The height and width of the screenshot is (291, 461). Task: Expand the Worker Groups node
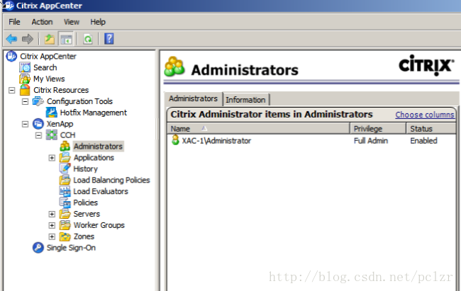(x=52, y=225)
